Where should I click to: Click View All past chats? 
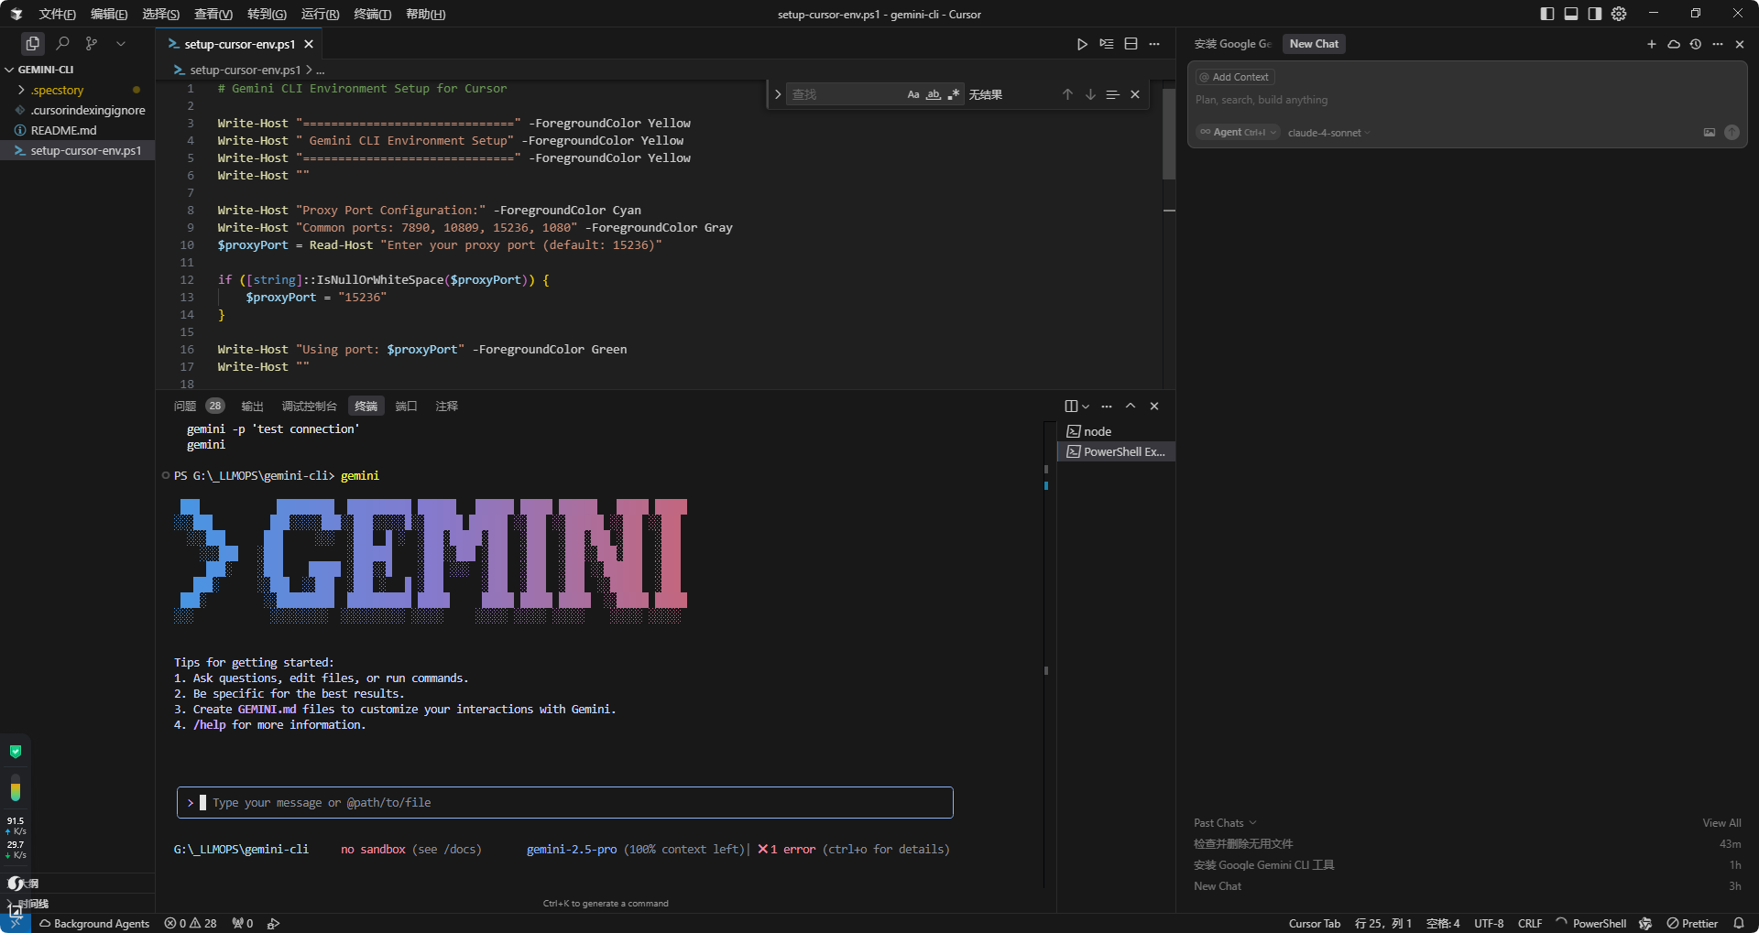point(1721,823)
